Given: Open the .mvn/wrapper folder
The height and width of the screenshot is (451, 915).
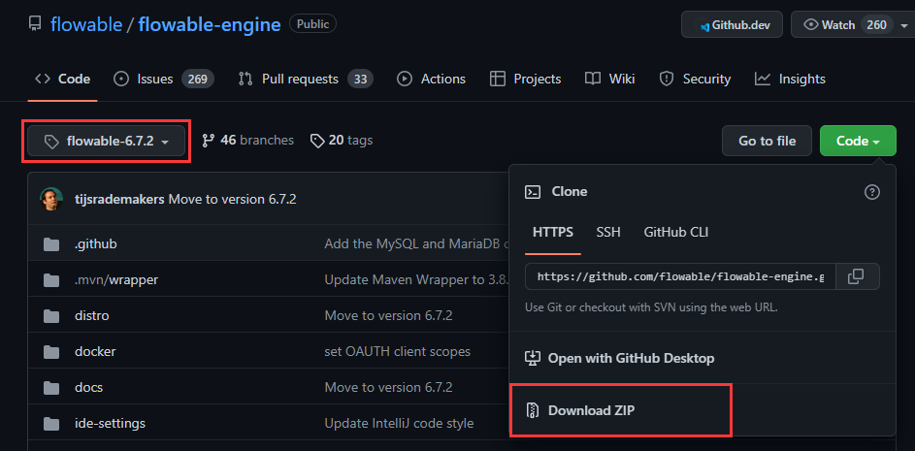Looking at the screenshot, I should [x=116, y=279].
